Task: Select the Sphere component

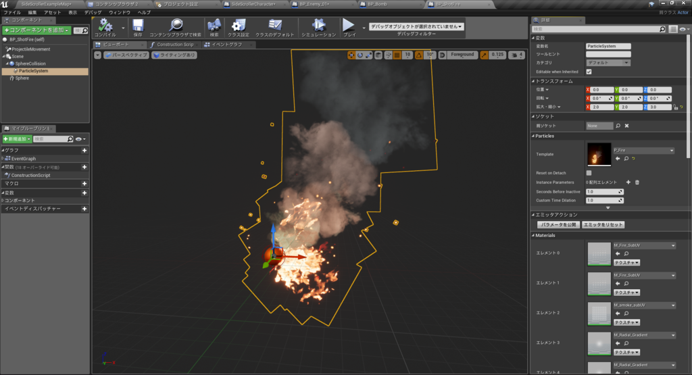Action: pos(22,78)
